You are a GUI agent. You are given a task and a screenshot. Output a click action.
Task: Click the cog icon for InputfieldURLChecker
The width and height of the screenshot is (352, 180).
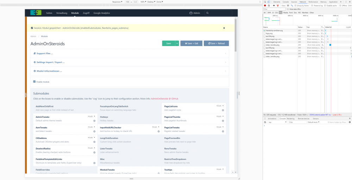coord(158,131)
